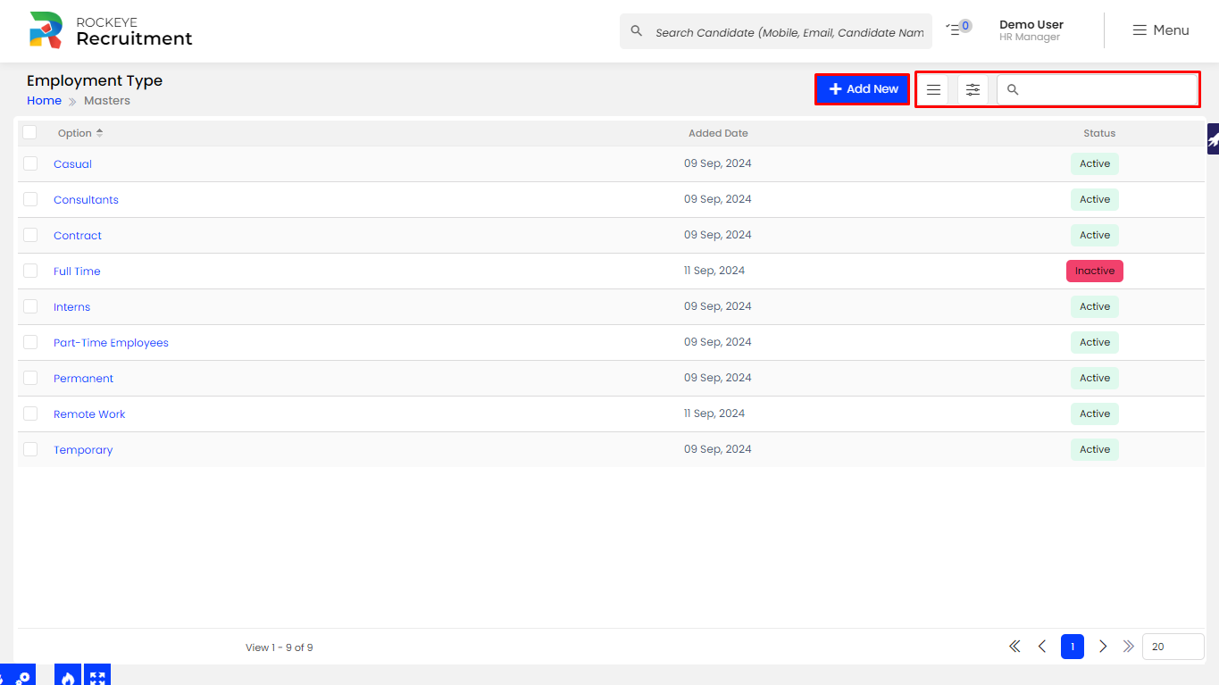Jump to the last page with double-right arrows

pyautogui.click(x=1129, y=647)
